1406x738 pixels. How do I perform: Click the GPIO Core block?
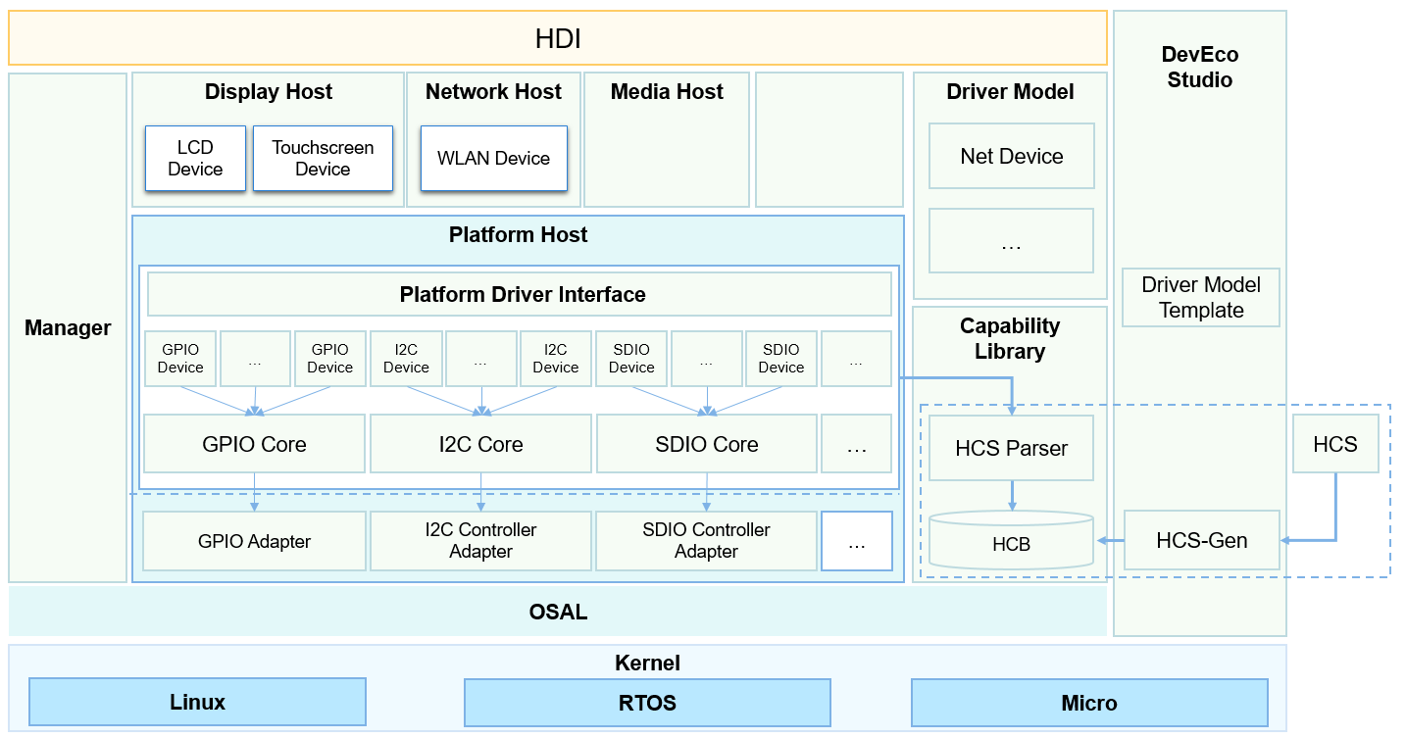tap(254, 444)
